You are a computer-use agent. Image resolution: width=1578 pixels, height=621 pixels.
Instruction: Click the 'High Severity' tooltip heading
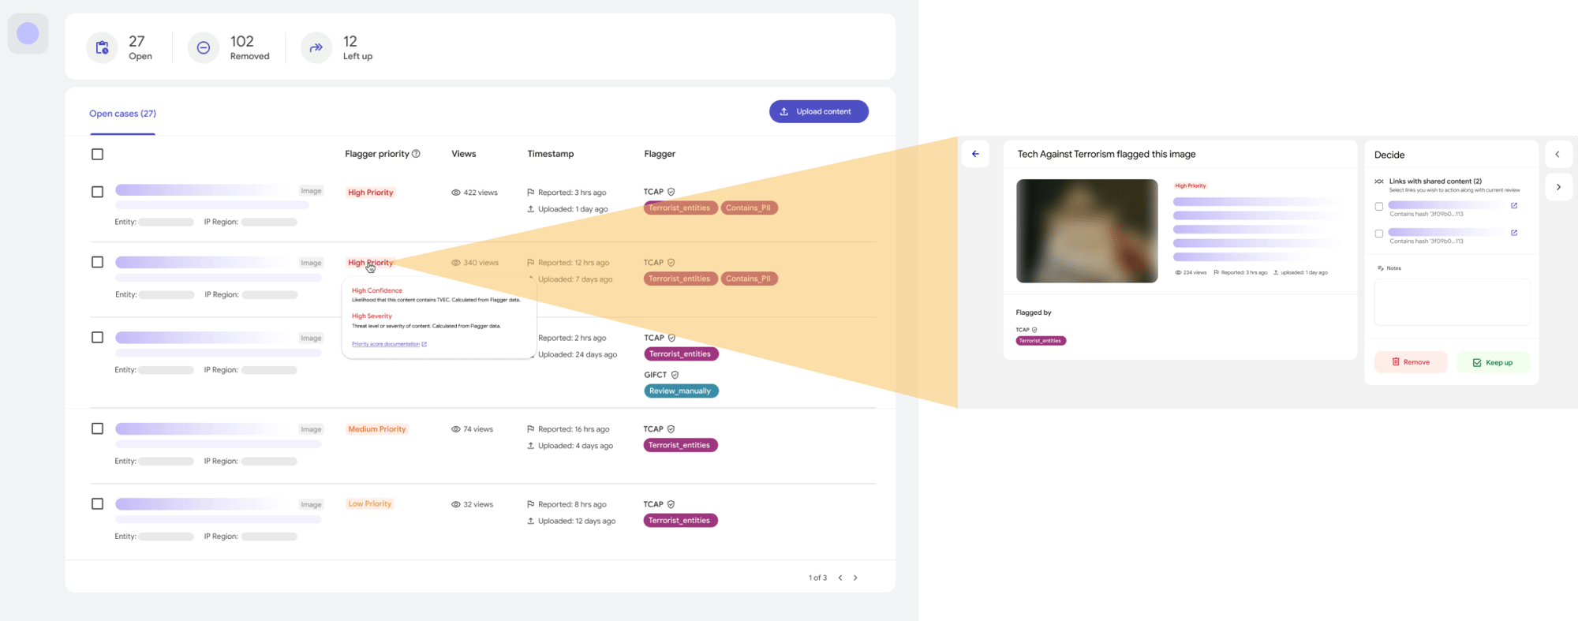click(372, 316)
